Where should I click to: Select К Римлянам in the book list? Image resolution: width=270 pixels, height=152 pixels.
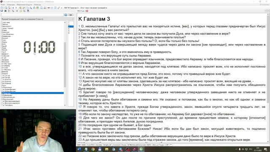[7, 87]
